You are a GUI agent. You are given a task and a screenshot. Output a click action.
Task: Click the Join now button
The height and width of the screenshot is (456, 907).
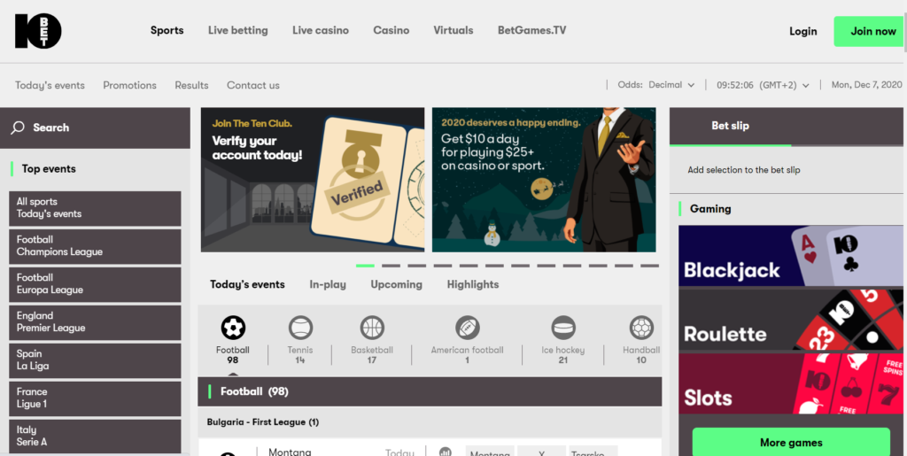(870, 31)
